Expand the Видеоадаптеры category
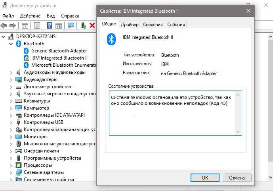 click(x=11, y=80)
